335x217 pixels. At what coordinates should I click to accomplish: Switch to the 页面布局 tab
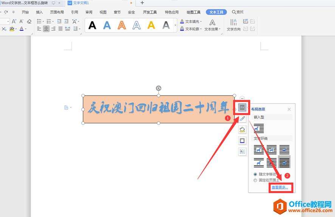(x=57, y=12)
